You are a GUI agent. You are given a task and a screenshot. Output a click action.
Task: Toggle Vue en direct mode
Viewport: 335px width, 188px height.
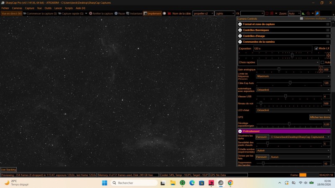(12, 13)
